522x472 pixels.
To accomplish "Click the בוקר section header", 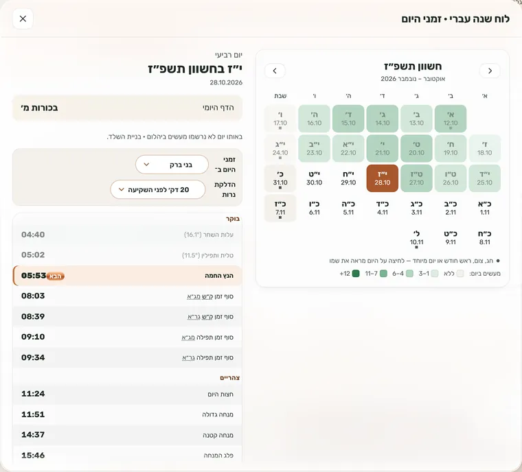I will 233,219.
